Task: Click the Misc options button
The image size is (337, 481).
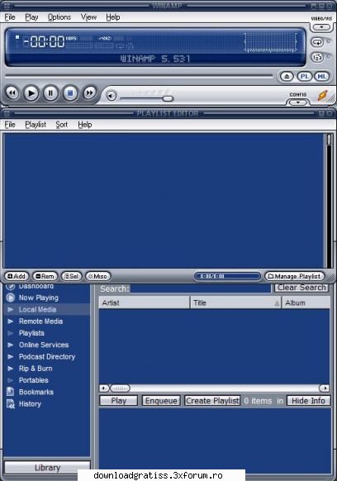Action: pos(97,276)
